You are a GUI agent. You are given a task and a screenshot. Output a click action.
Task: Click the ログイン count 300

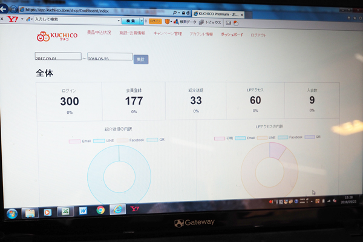point(70,102)
